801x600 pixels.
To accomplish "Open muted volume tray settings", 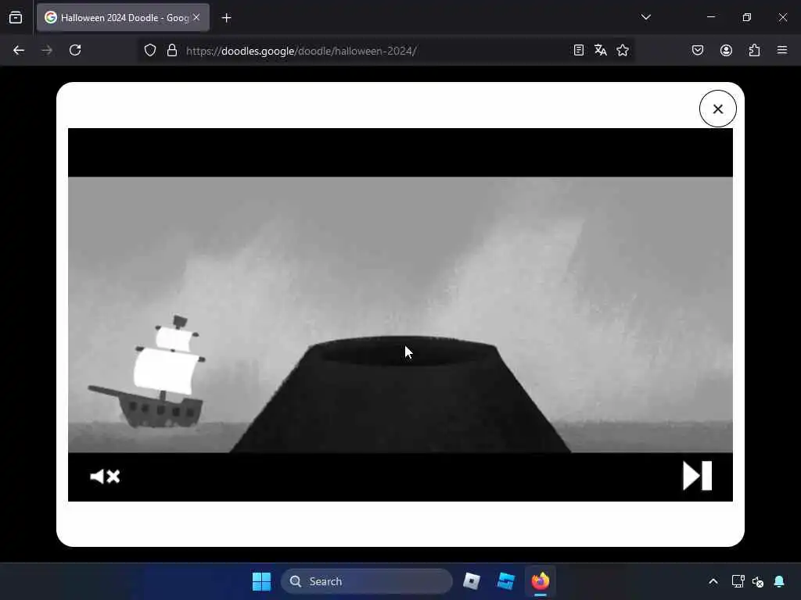I will (x=758, y=581).
